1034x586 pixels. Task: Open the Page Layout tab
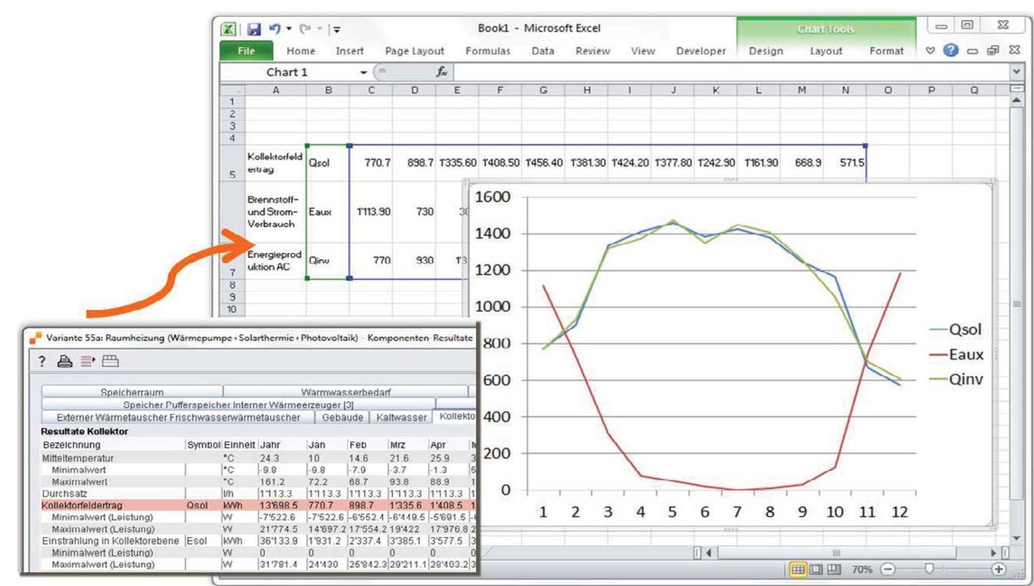(415, 51)
